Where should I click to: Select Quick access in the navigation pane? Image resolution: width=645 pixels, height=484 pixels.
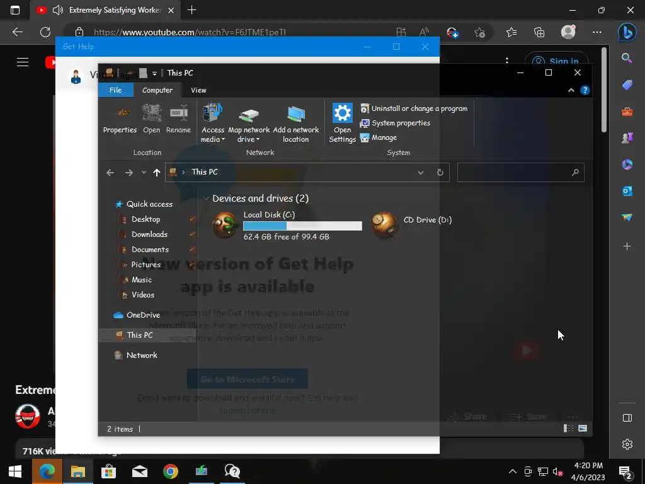[149, 204]
